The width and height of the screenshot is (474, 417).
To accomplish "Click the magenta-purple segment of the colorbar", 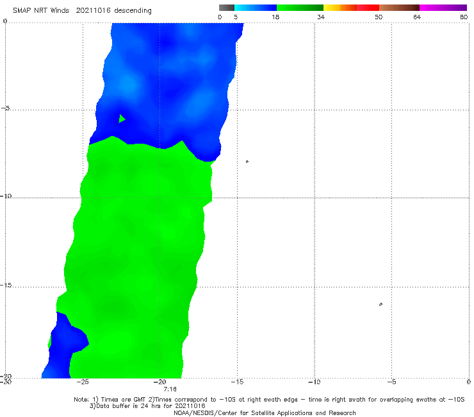I will tap(443, 8).
